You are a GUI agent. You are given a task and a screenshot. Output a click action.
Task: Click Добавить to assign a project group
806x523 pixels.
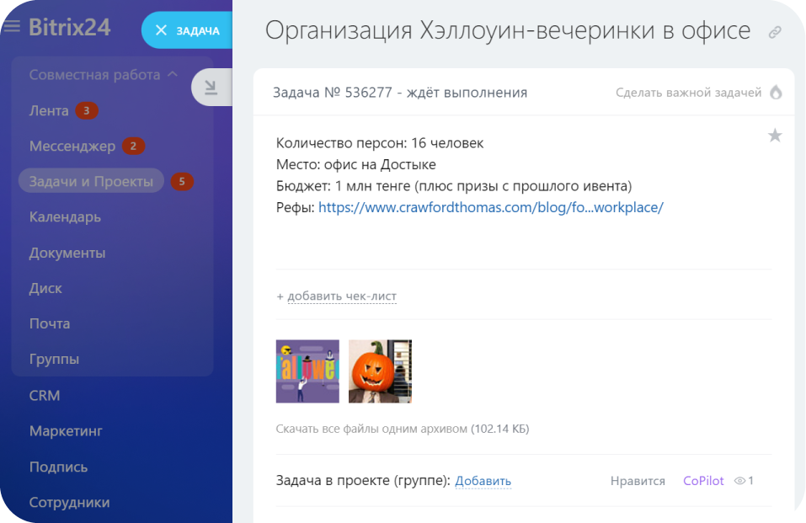(483, 481)
